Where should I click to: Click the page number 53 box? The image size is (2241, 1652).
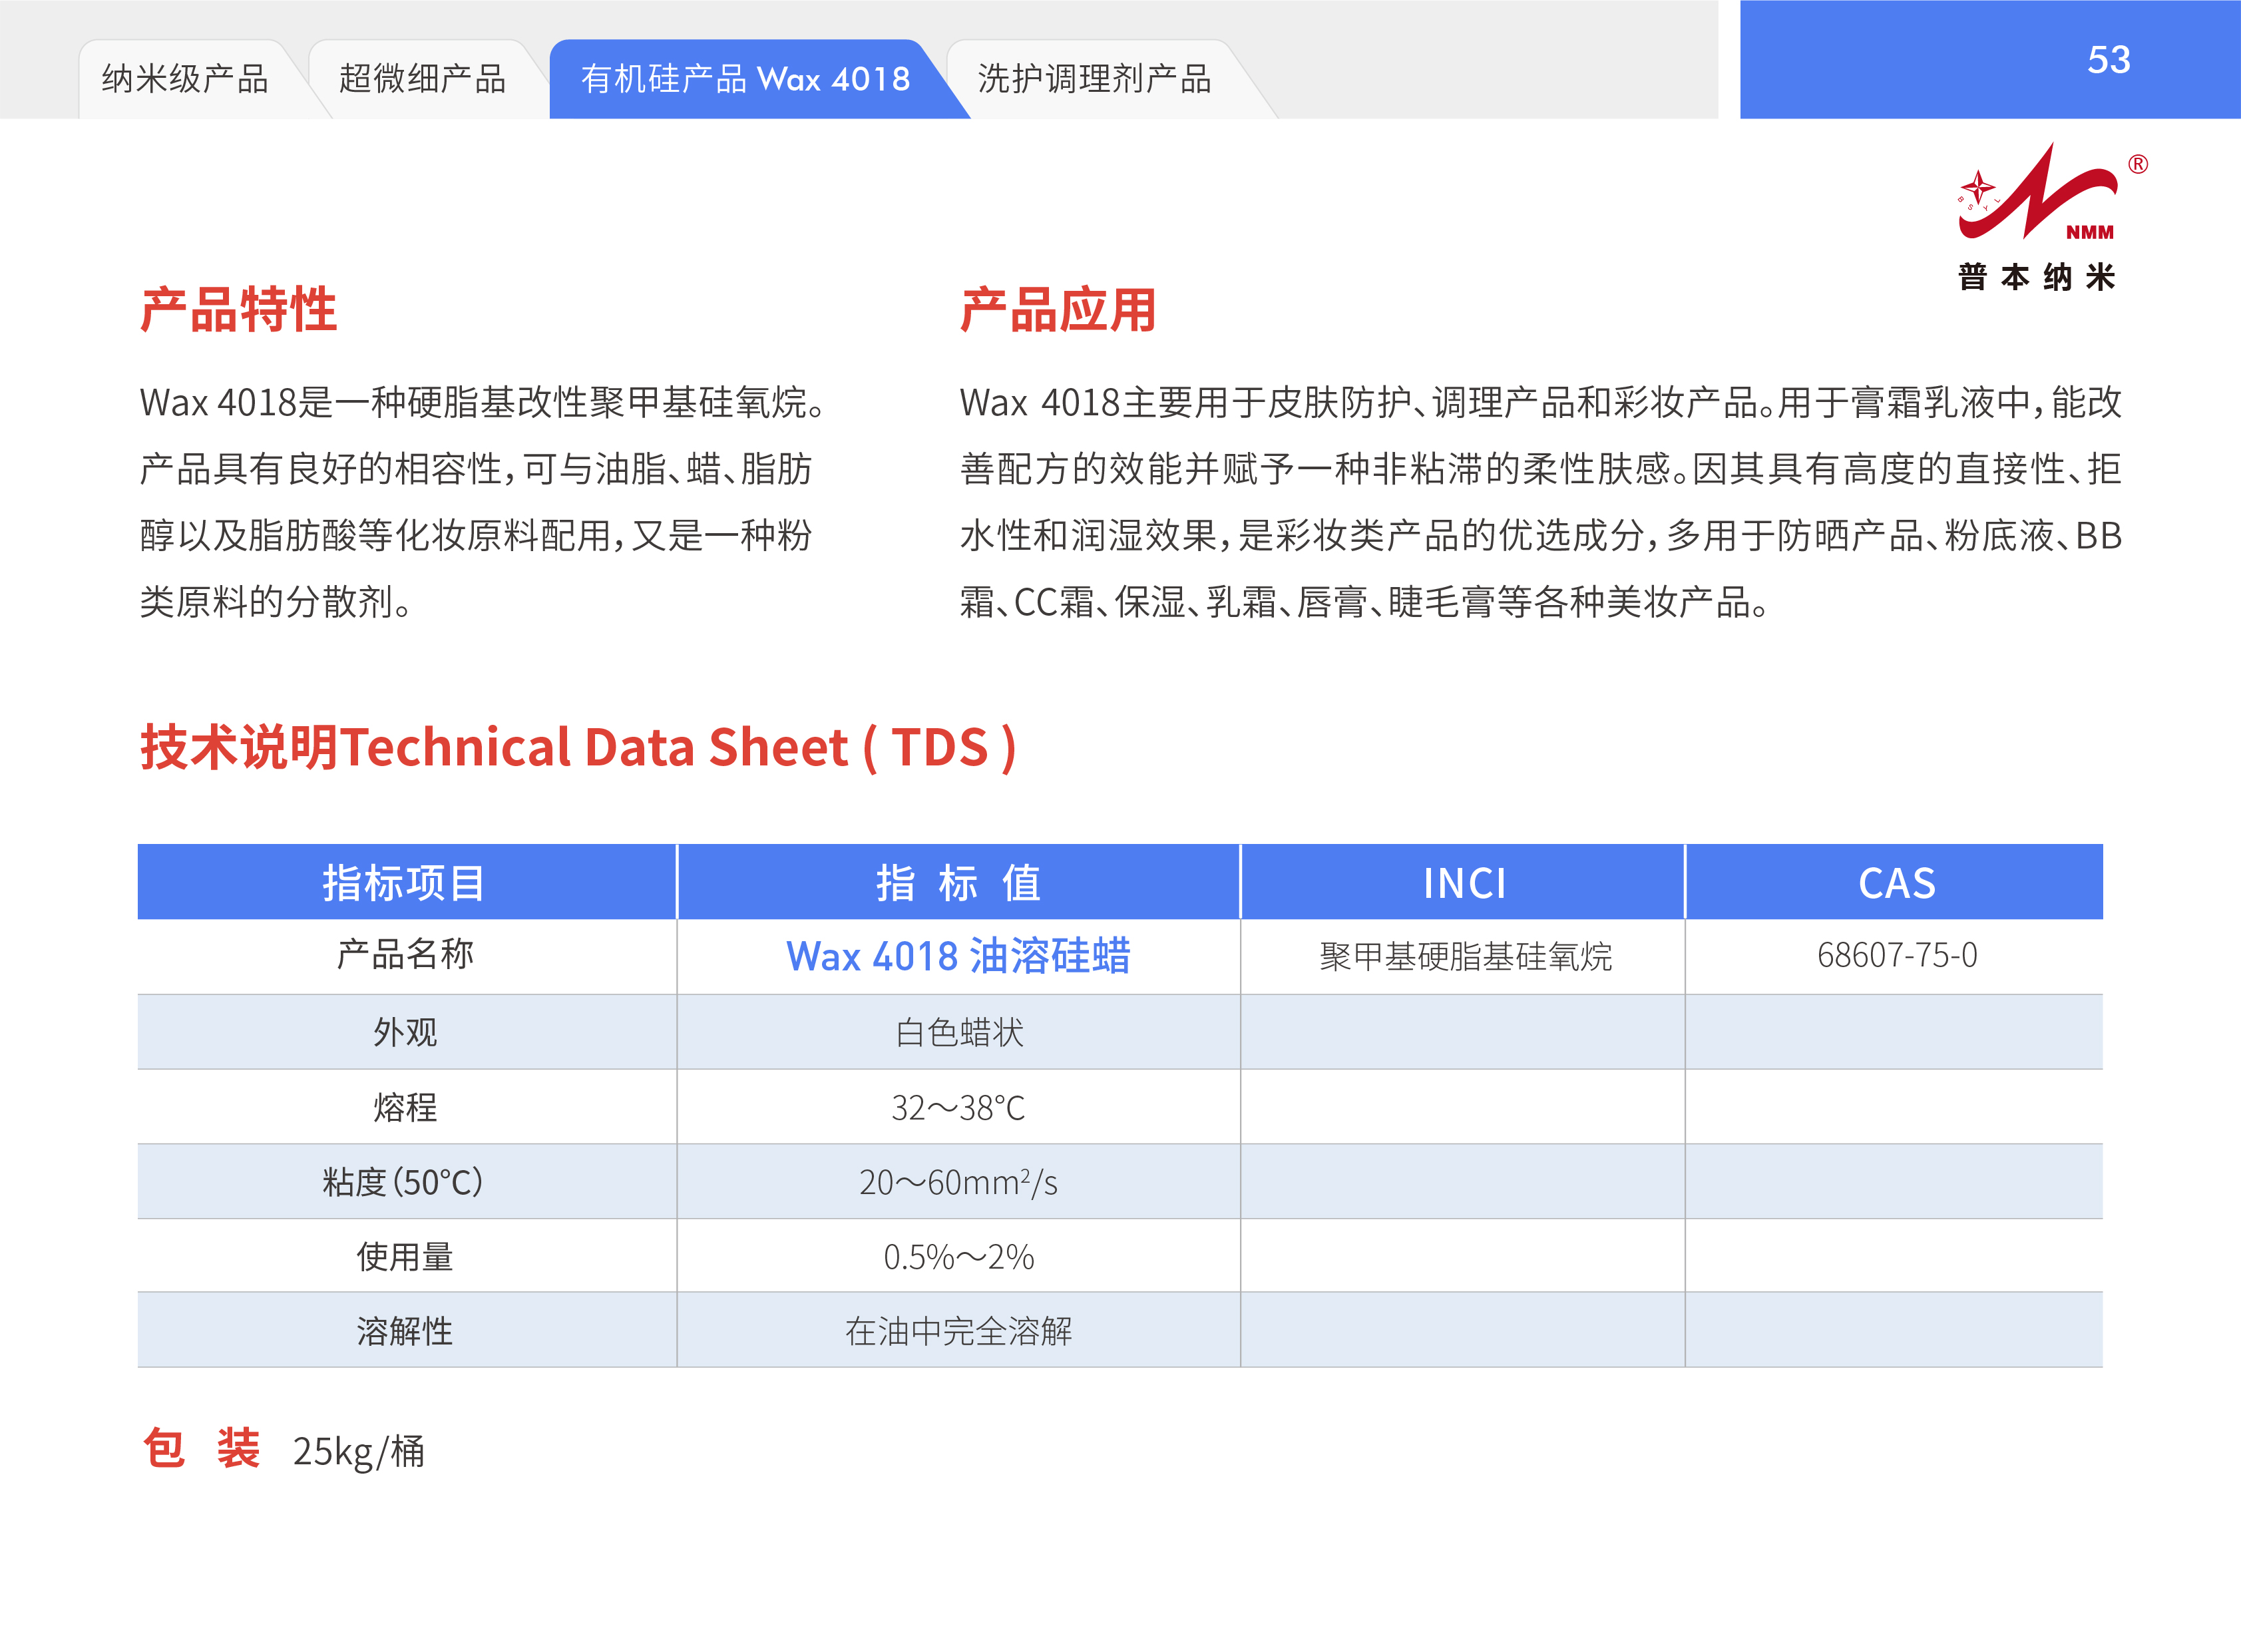(x=2108, y=60)
